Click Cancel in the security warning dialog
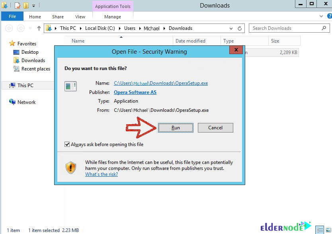Screen dimensions: 332x234 (x=215, y=128)
